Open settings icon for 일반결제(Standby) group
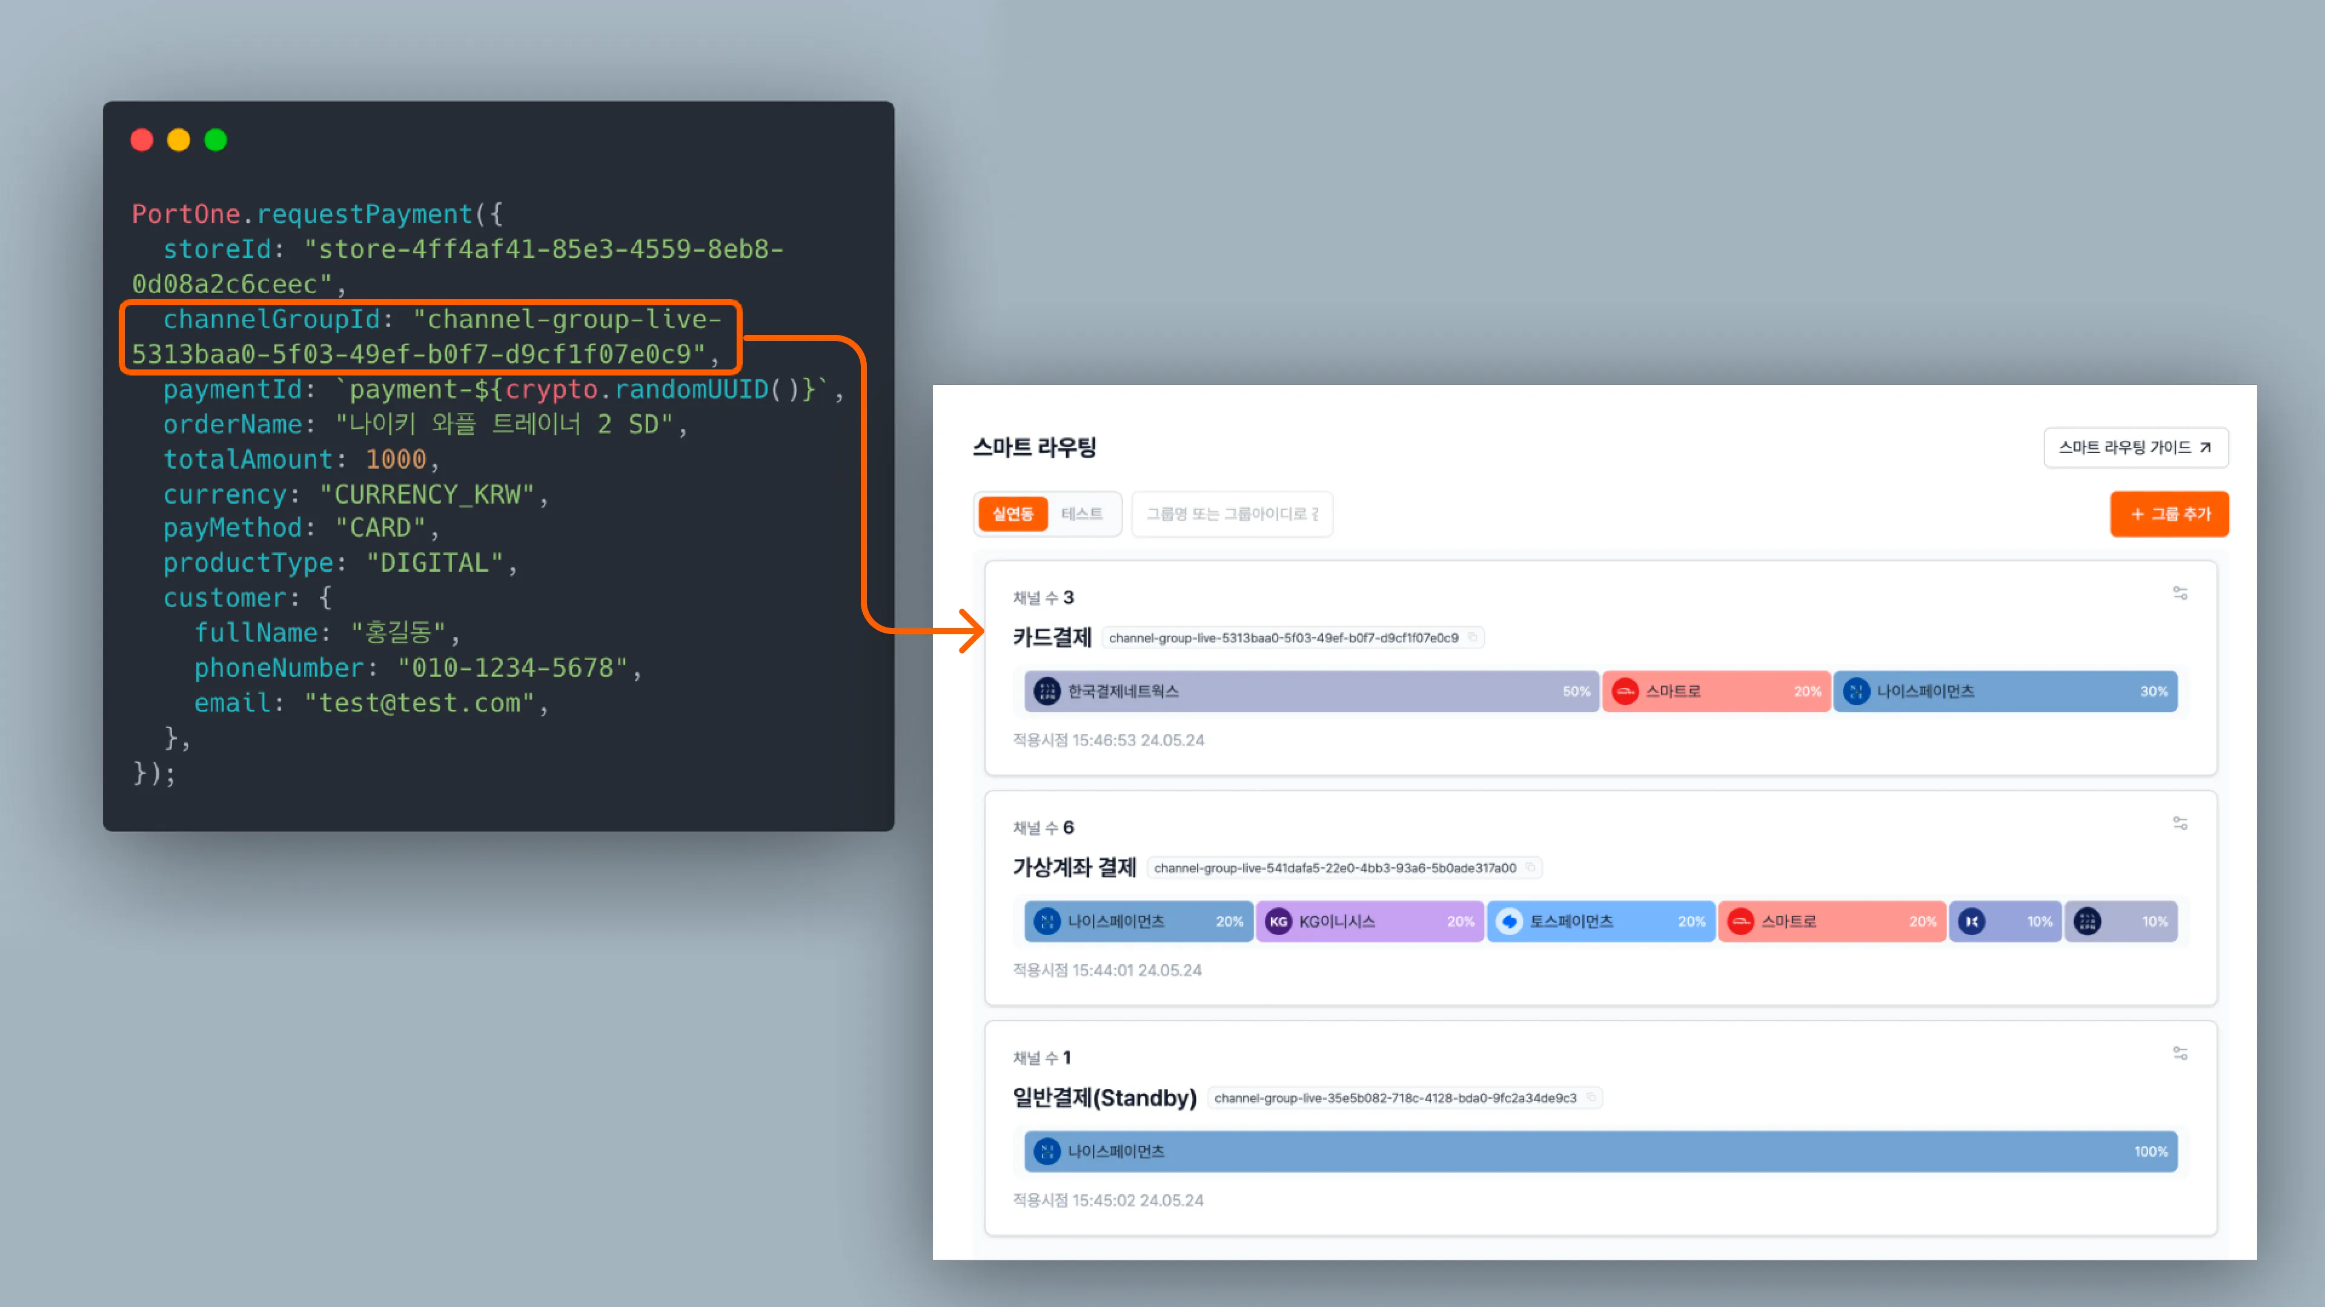The width and height of the screenshot is (2325, 1307). [x=2180, y=1053]
